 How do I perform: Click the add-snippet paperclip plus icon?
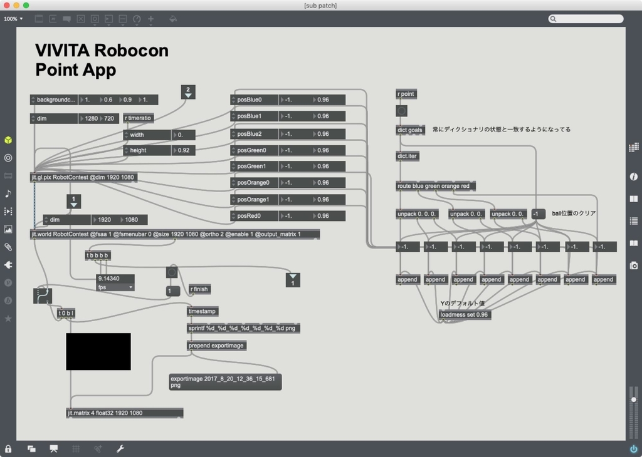coord(98,449)
